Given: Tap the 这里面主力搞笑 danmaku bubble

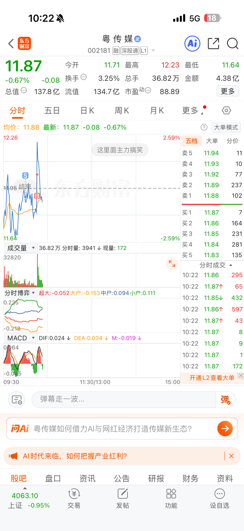Looking at the screenshot, I should click(120, 150).
